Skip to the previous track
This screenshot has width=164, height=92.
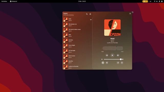(x=107, y=55)
